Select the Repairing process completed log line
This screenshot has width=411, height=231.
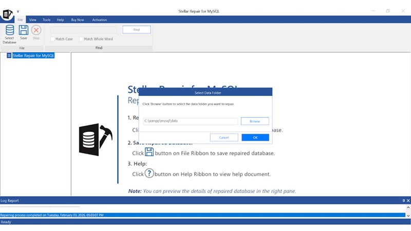point(202,215)
